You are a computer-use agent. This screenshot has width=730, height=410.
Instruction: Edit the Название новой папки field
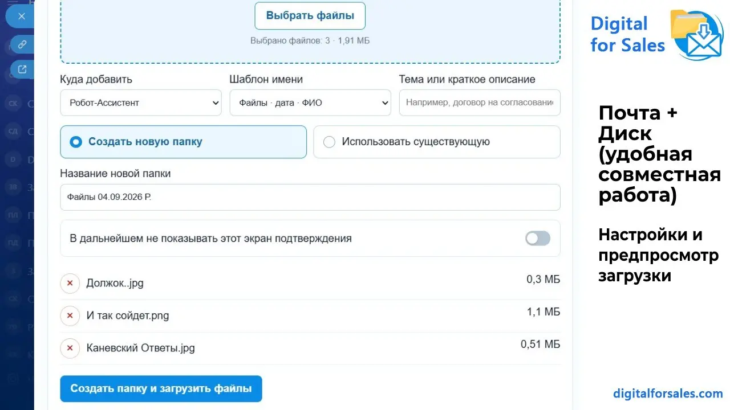point(310,197)
